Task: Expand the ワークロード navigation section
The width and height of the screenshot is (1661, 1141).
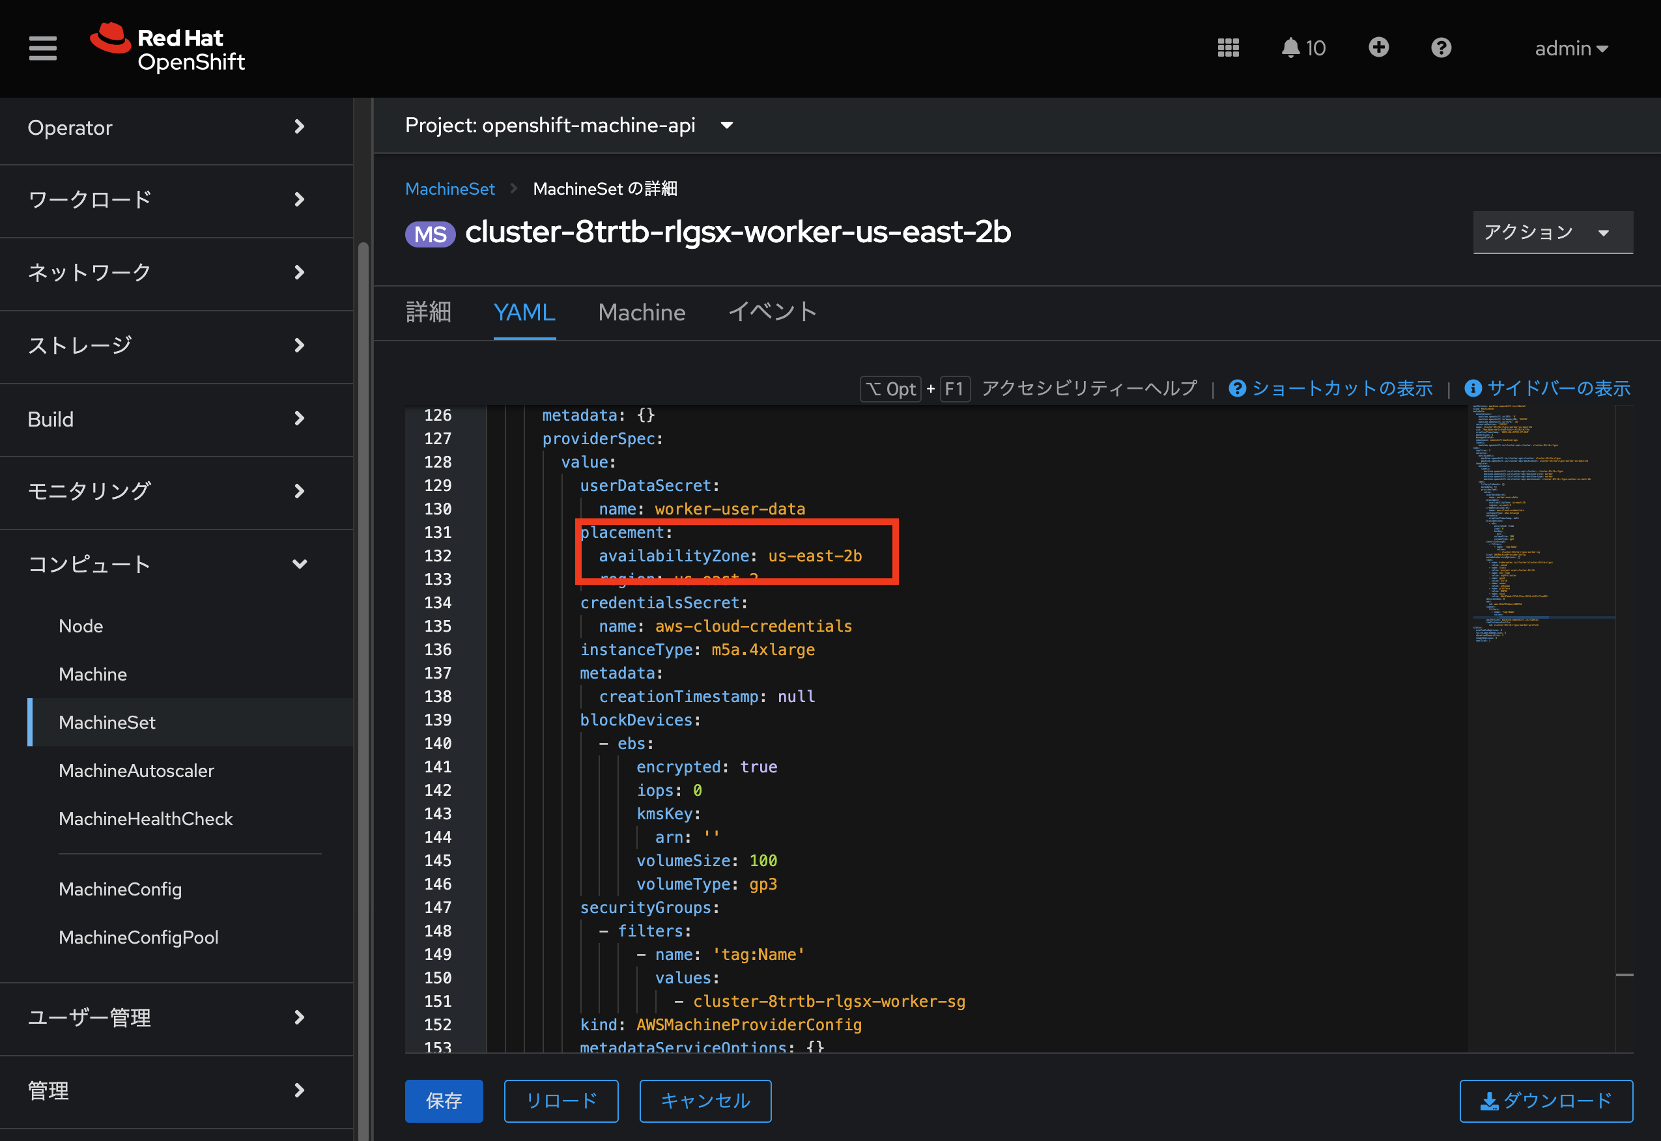Action: pyautogui.click(x=176, y=199)
